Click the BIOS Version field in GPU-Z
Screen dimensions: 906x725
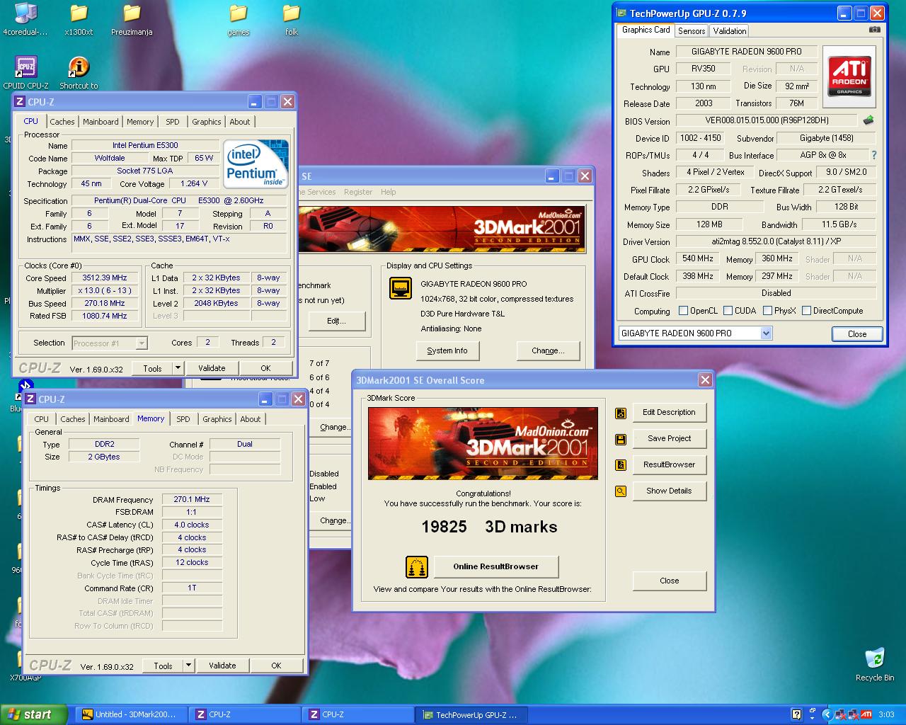tap(767, 121)
